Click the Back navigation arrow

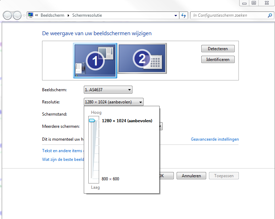coord(7,15)
